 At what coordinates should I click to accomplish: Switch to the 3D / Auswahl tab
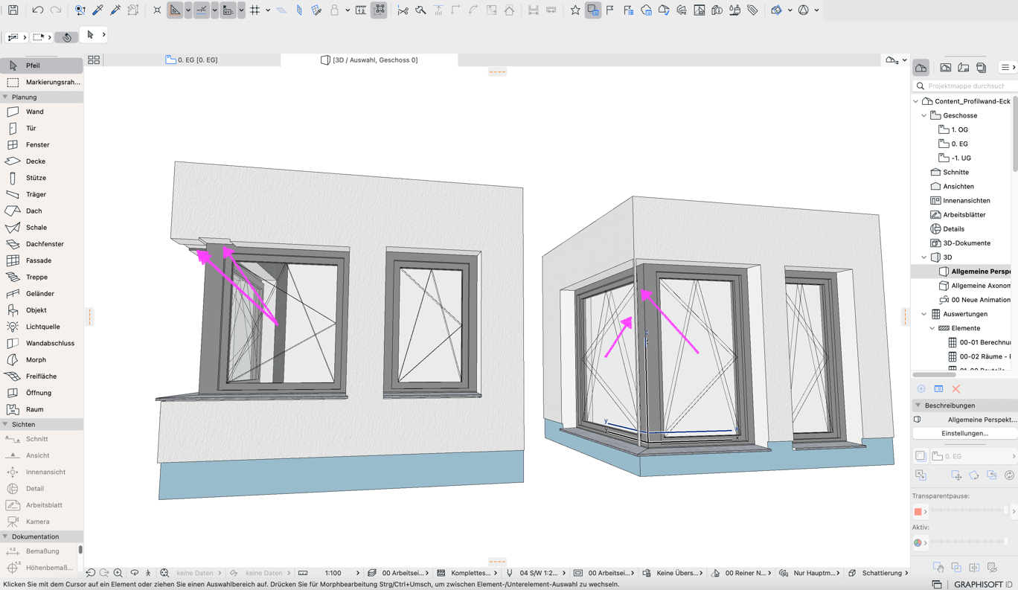[369, 60]
